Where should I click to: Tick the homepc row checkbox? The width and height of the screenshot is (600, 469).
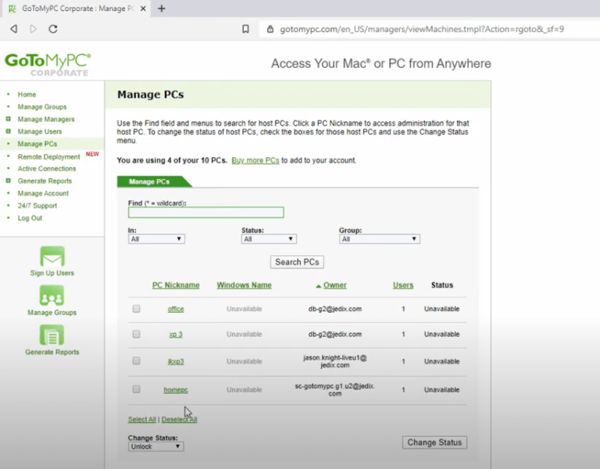coord(136,389)
